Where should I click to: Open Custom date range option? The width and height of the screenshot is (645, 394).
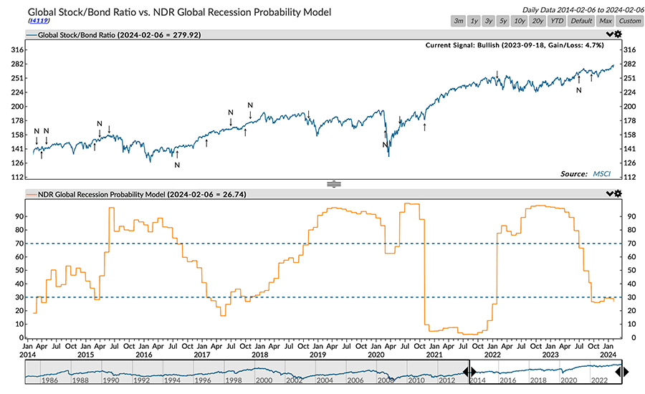coord(629,21)
